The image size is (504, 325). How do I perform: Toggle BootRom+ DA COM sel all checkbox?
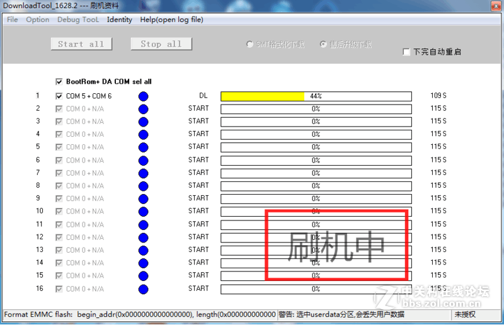click(x=59, y=82)
